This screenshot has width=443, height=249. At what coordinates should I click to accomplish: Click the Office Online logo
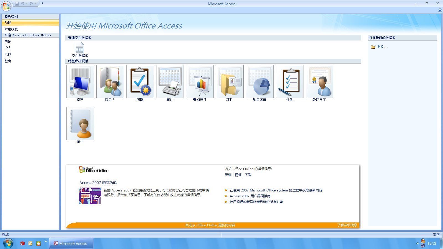[94, 170]
